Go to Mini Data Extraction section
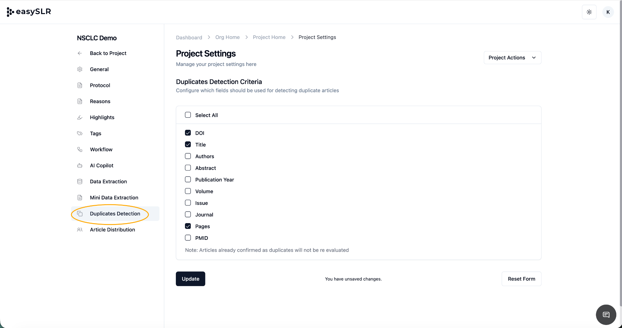Image resolution: width=622 pixels, height=328 pixels. click(x=114, y=198)
